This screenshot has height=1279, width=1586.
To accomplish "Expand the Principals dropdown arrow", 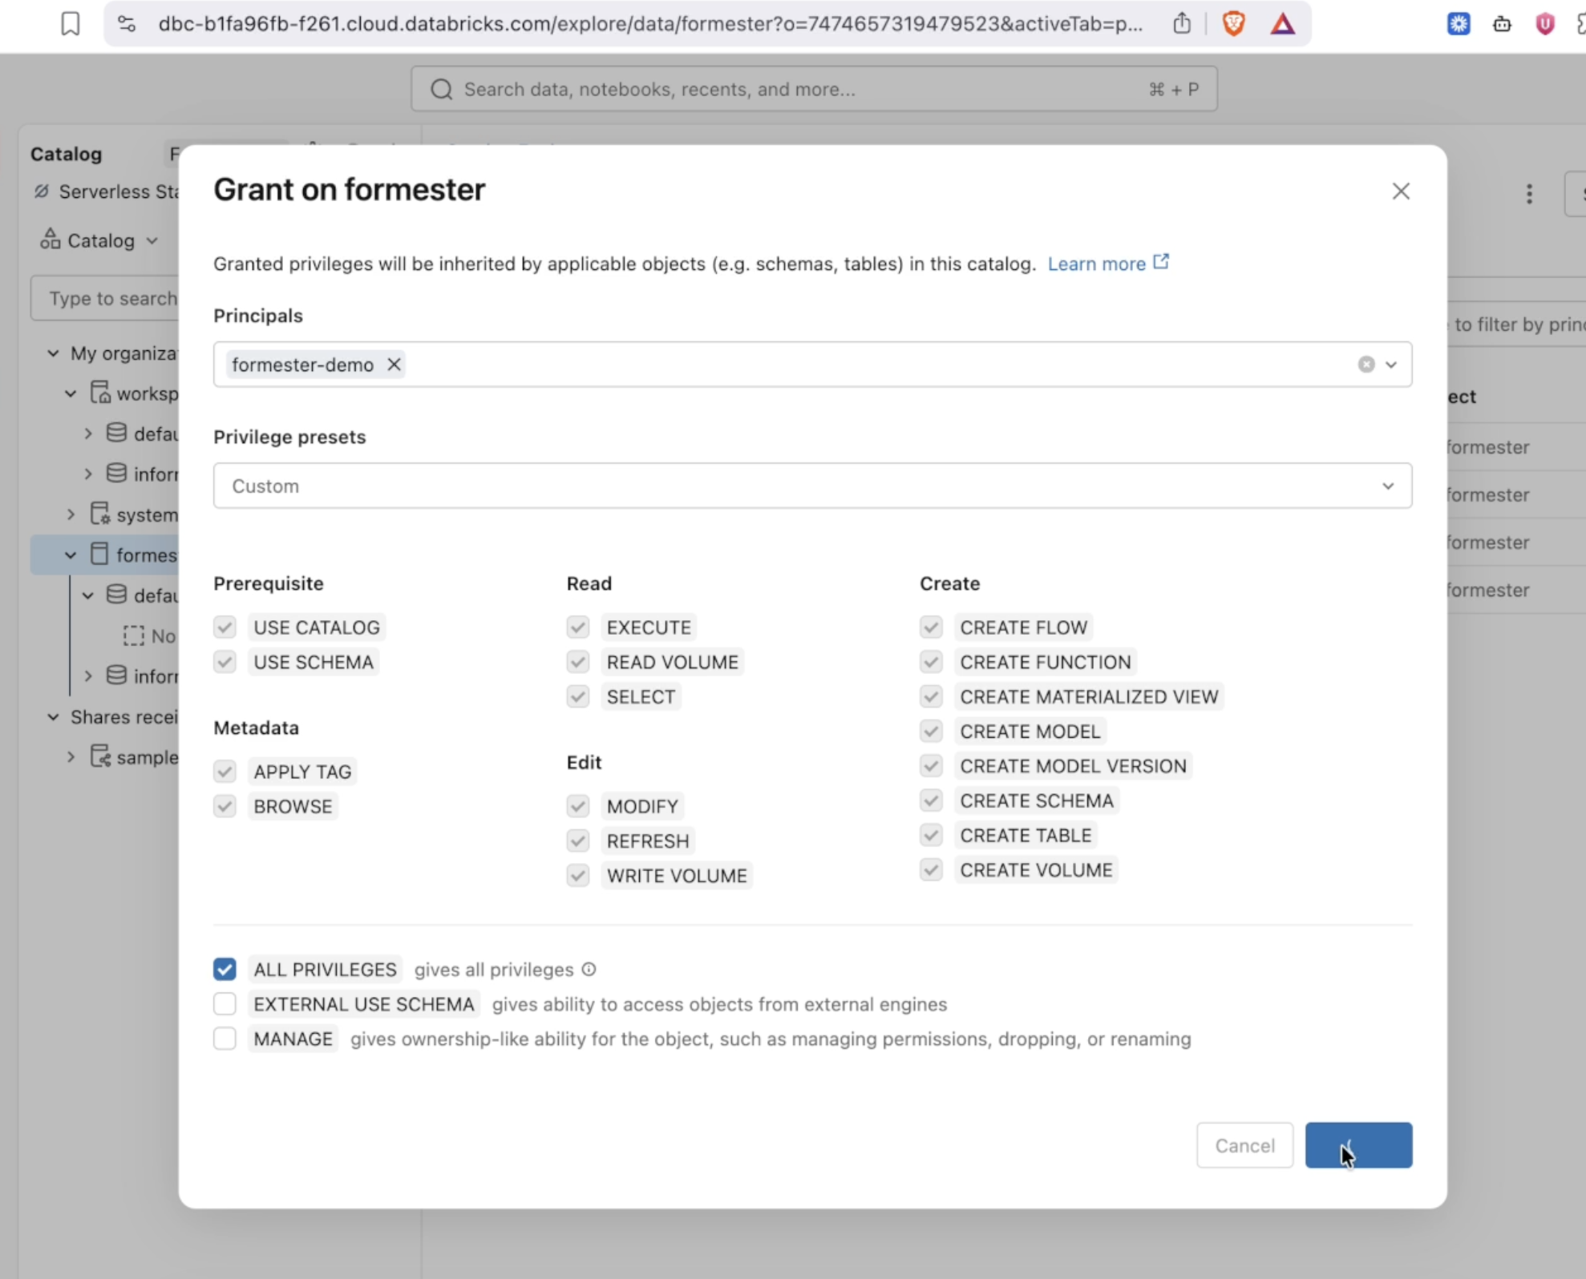I will tap(1391, 365).
